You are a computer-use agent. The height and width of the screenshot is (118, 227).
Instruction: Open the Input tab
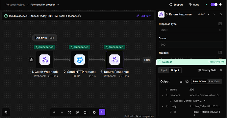coord(164,70)
